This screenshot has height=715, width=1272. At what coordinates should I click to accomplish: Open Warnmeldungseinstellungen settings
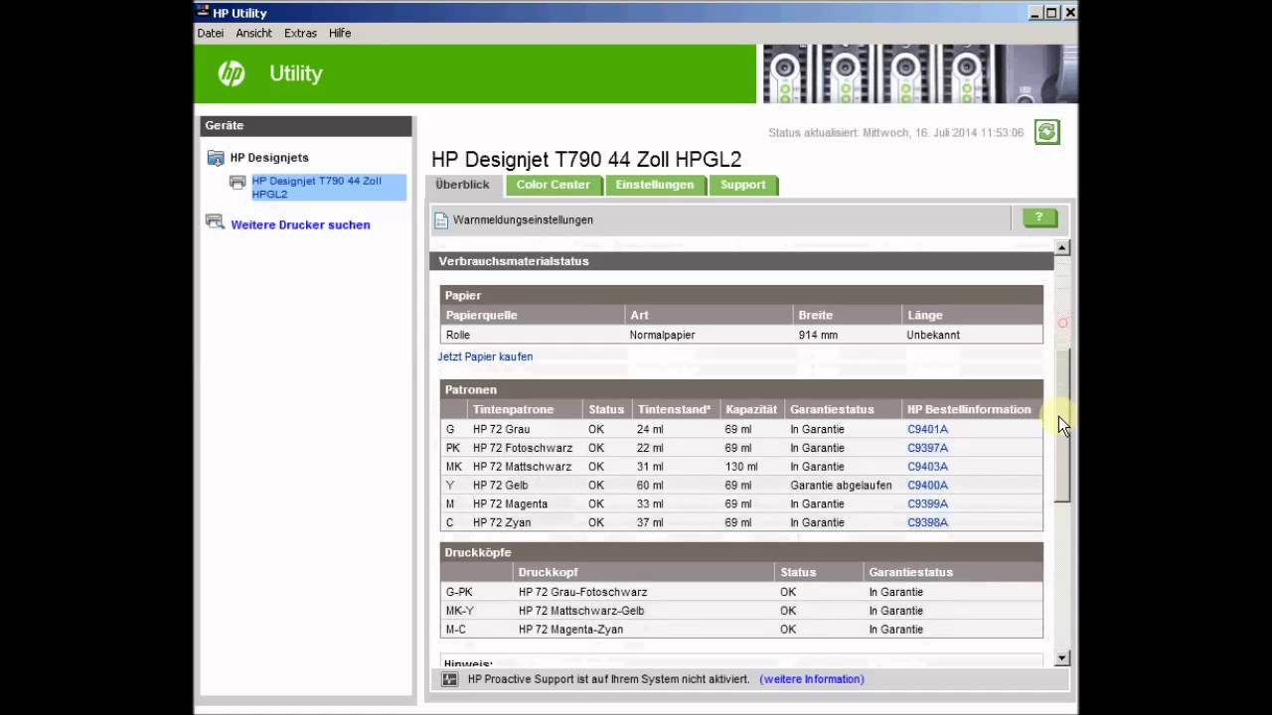tap(523, 219)
